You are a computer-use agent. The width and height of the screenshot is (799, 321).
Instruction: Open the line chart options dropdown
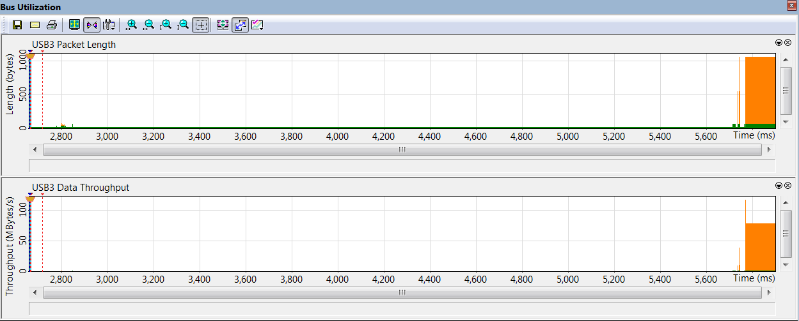pyautogui.click(x=258, y=25)
